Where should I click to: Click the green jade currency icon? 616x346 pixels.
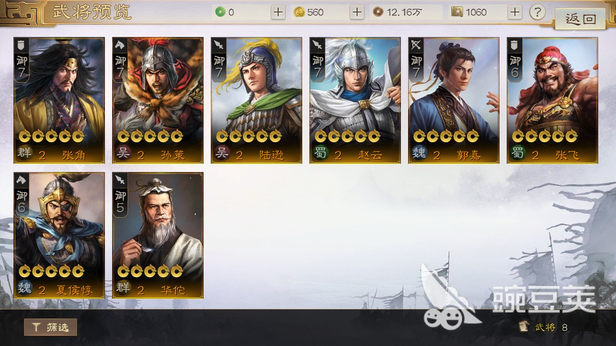pyautogui.click(x=220, y=12)
